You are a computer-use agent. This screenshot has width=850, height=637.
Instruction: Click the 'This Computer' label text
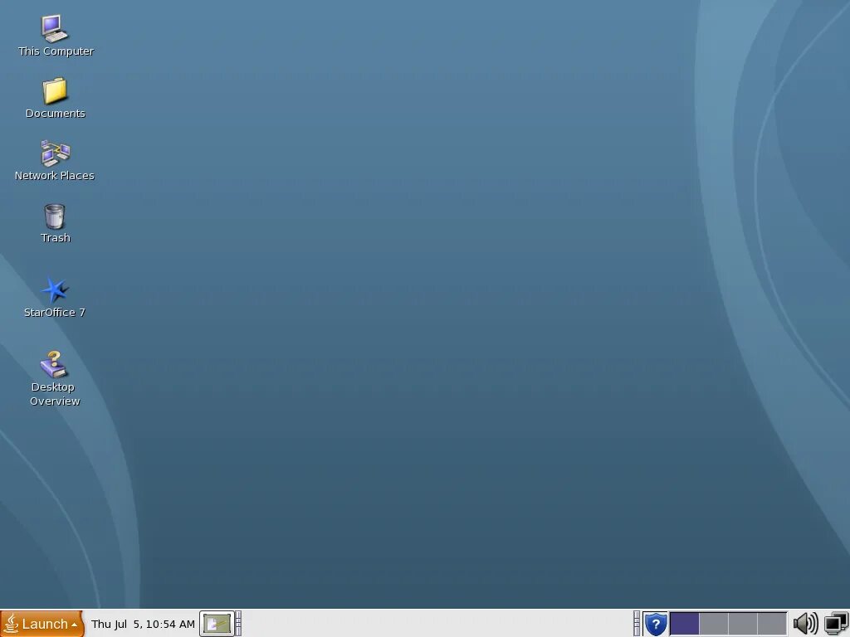(56, 51)
